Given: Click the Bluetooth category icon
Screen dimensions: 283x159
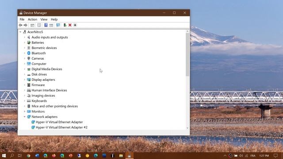Looking at the screenshot, I should pos(29,53).
